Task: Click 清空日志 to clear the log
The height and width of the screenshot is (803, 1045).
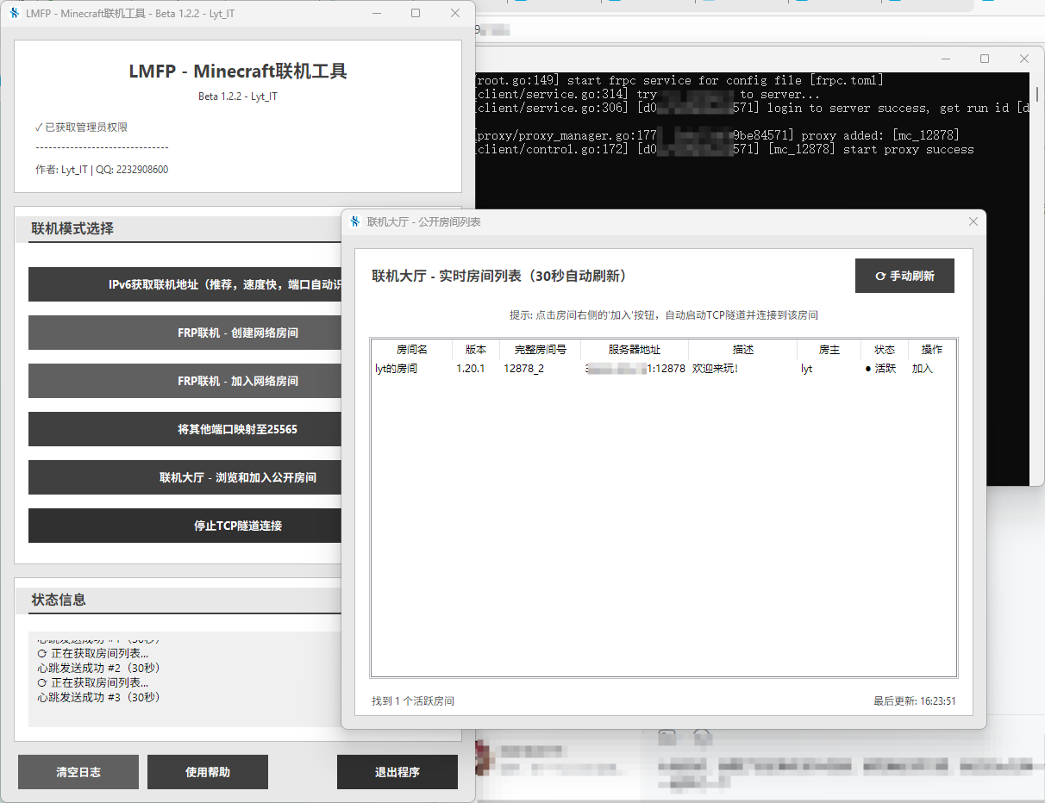Action: 78,772
